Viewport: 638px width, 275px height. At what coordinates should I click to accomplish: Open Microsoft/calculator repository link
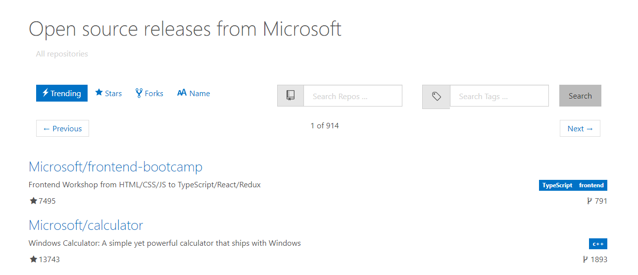coord(86,225)
